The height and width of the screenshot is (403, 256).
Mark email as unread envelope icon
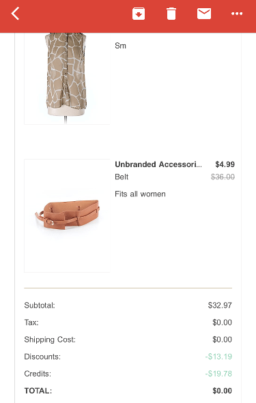pos(204,14)
